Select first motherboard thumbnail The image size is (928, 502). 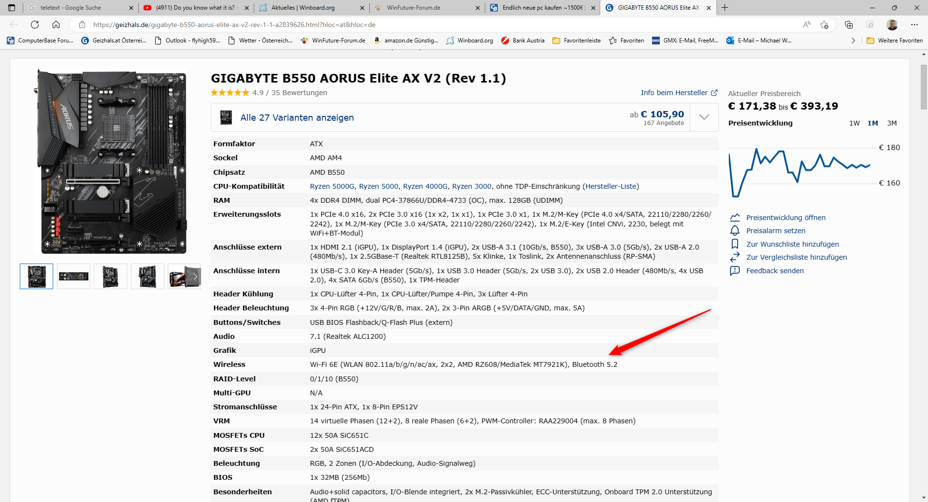coord(36,277)
